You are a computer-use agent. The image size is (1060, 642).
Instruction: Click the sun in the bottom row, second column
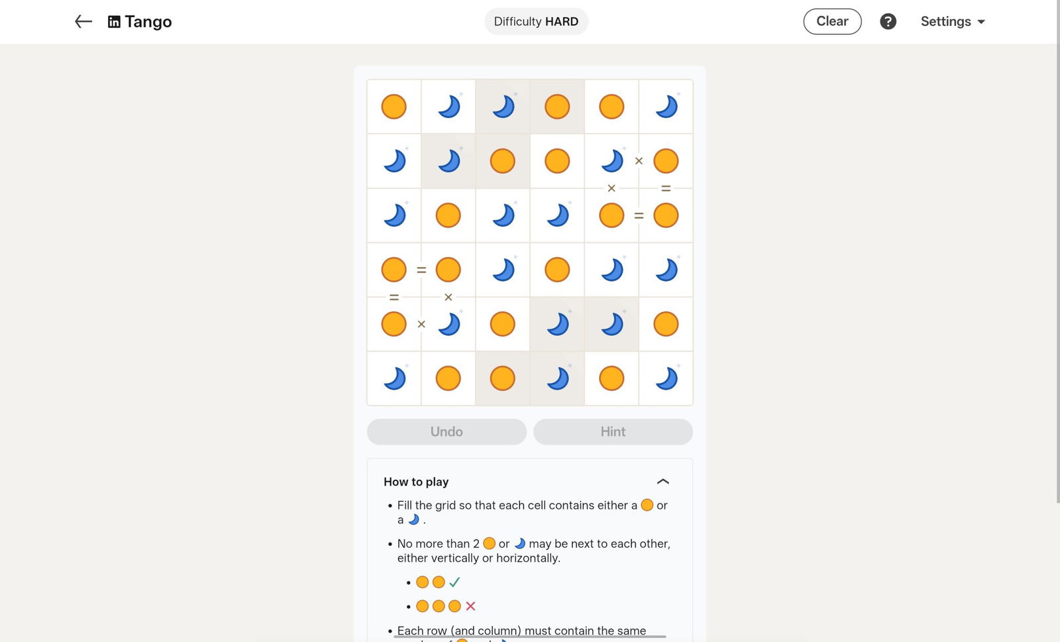tap(448, 378)
